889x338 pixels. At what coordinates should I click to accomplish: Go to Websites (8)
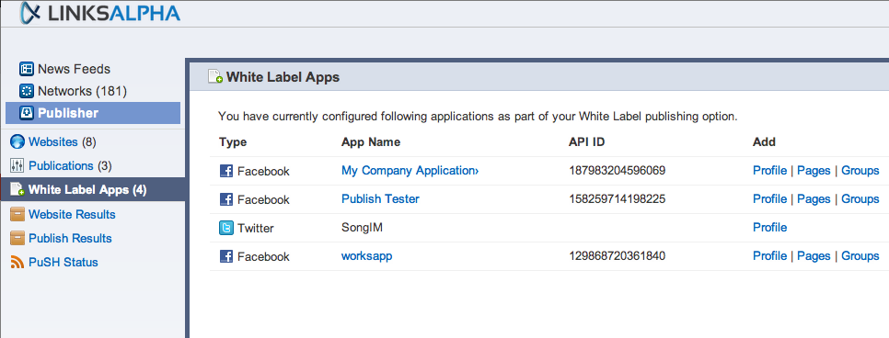tap(63, 141)
